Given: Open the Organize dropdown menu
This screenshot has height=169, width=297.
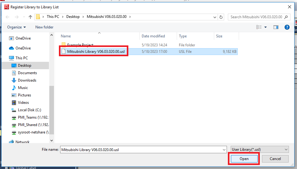Looking at the screenshot, I should pos(16,27).
